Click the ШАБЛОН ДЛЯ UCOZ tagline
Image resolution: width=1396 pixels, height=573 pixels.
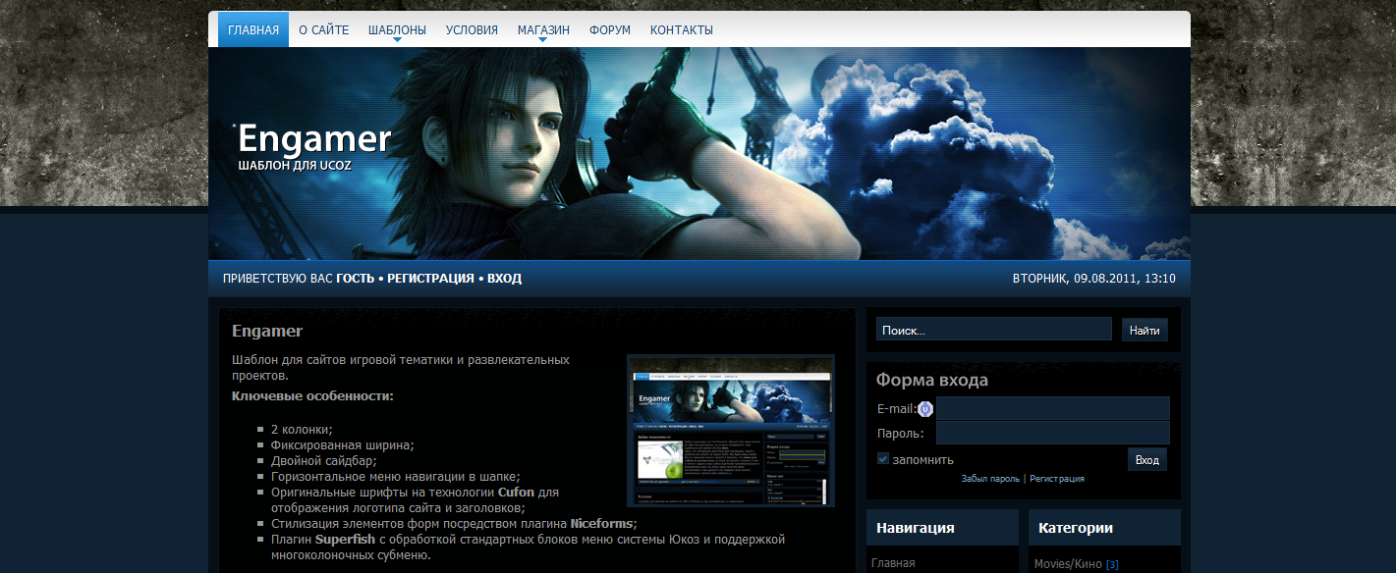tap(295, 166)
